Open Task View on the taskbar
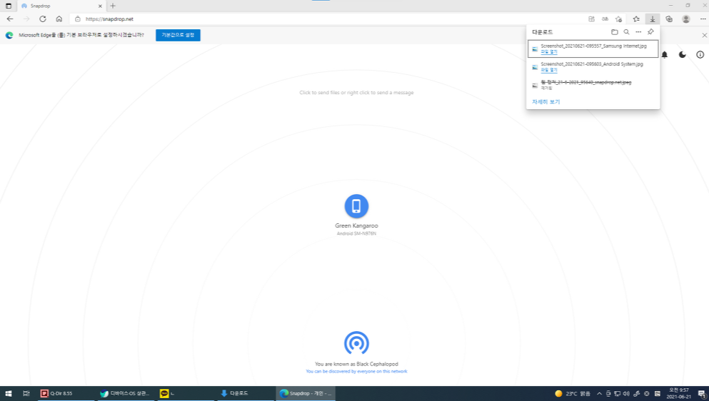709x401 pixels. [x=26, y=393]
